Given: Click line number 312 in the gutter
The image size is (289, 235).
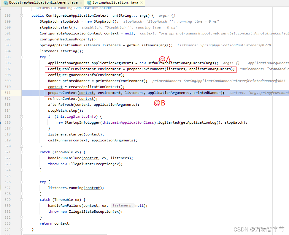Looking at the screenshot, I should pos(7,99).
